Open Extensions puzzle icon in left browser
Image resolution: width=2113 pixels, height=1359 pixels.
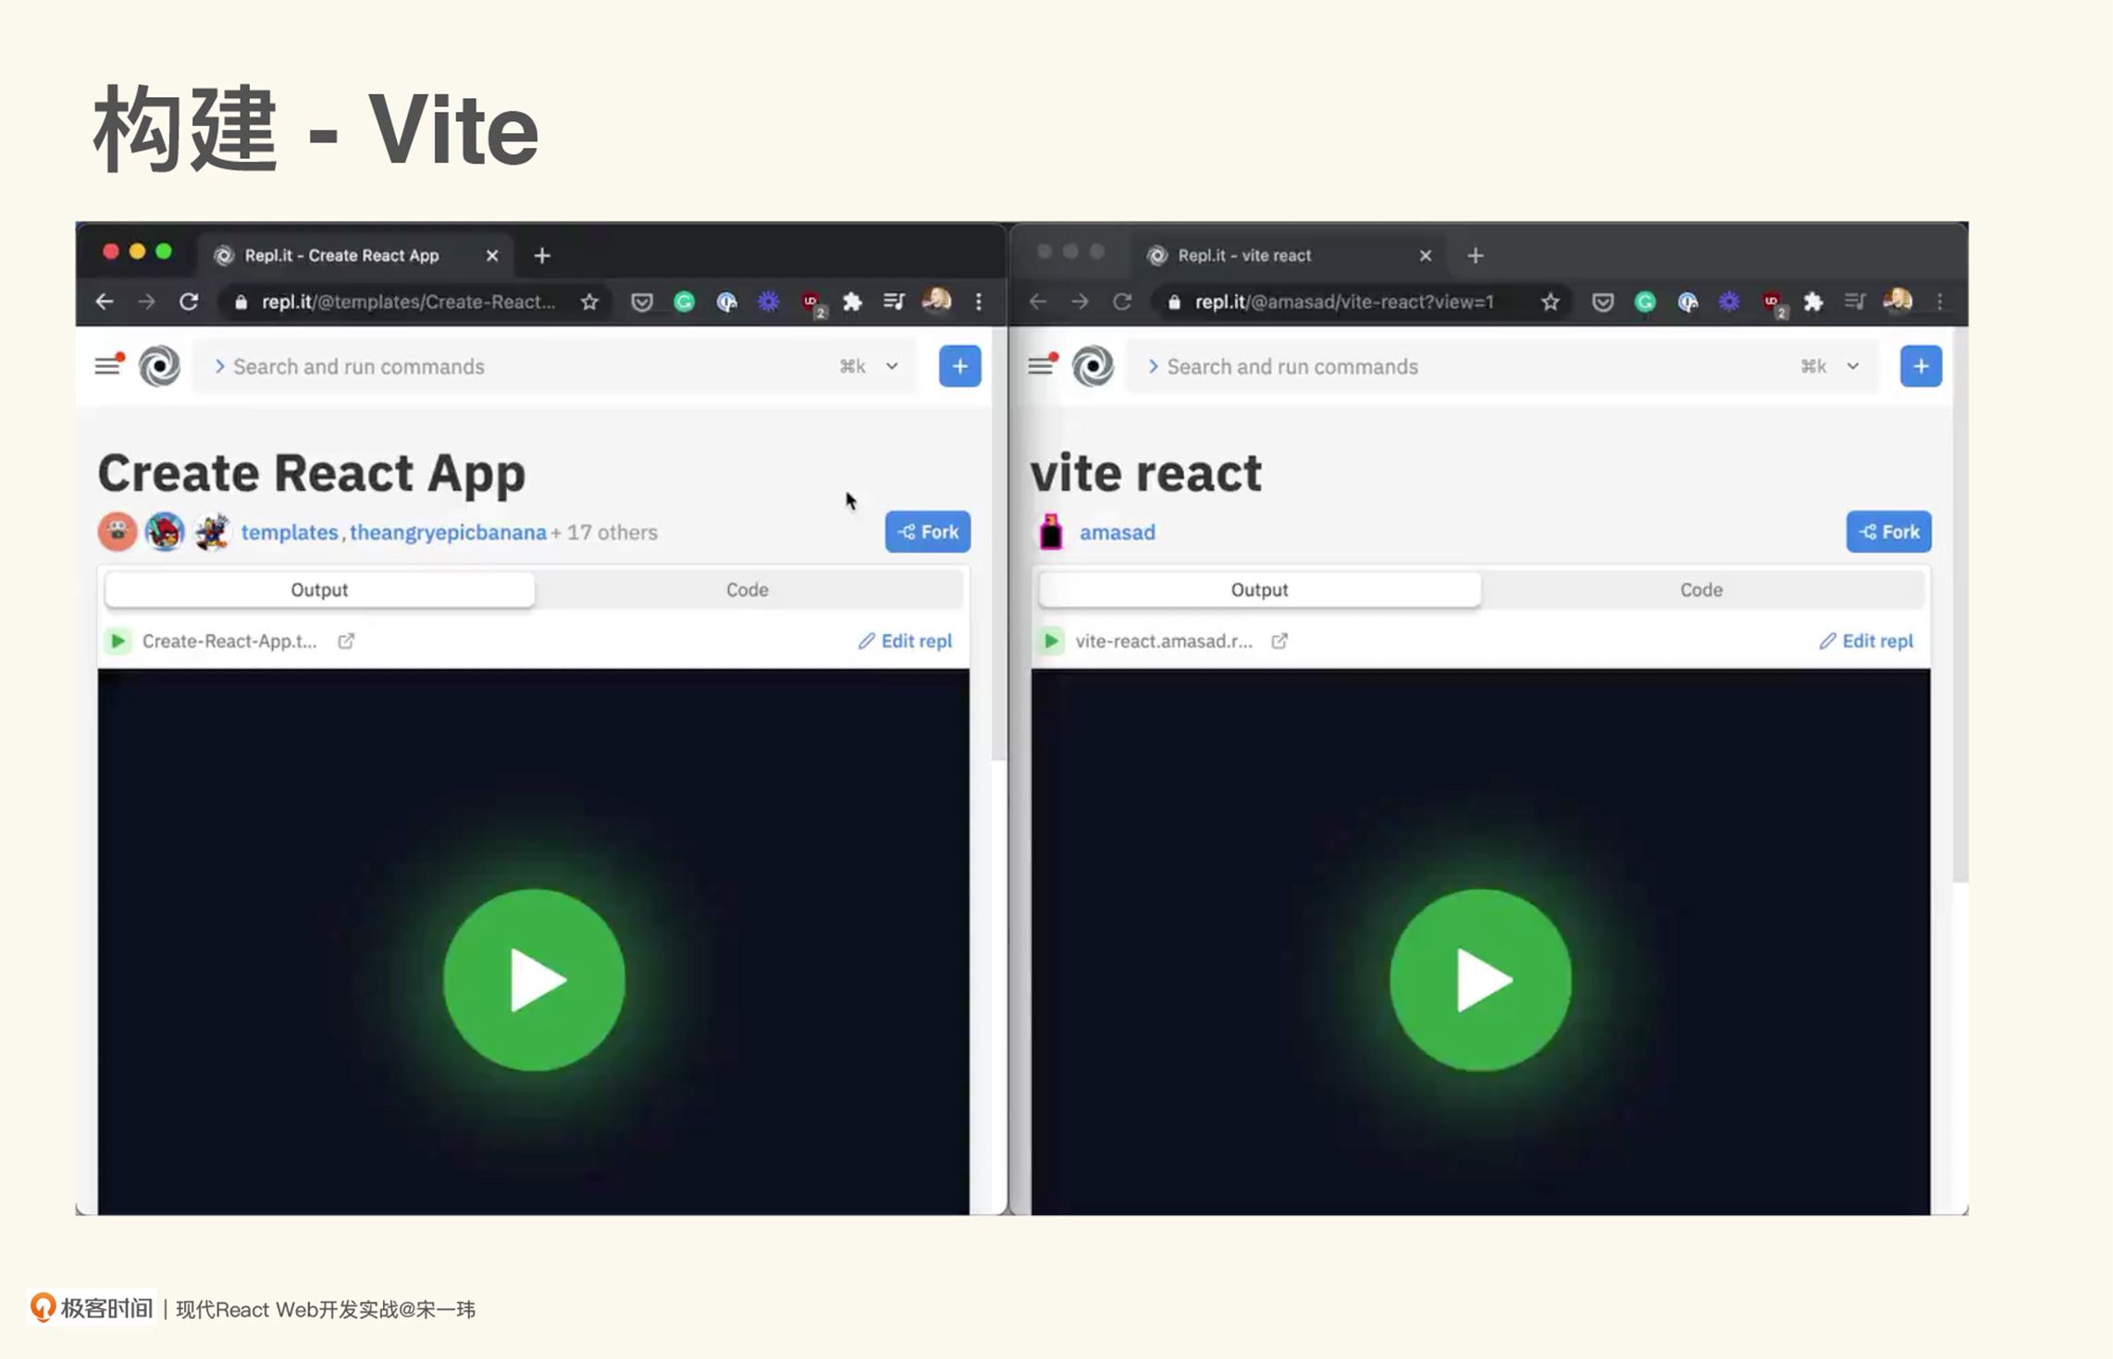click(852, 301)
